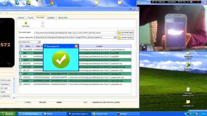Click Bandicam red stop recording icon
The width and height of the screenshot is (207, 116).
pyautogui.click(x=198, y=2)
